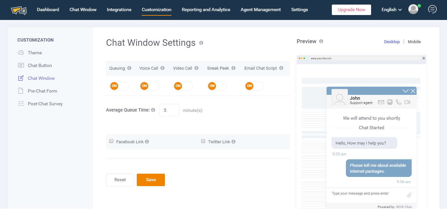Click the Post-Chat Survey checklist icon
The height and width of the screenshot is (209, 447).
click(21, 104)
